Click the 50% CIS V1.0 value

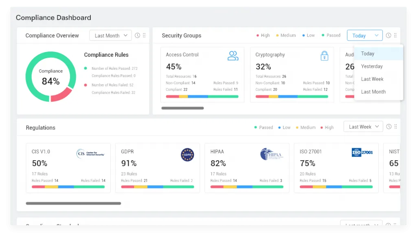point(40,163)
